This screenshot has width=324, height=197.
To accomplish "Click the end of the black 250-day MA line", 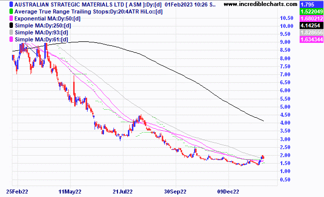I will click(263, 121).
